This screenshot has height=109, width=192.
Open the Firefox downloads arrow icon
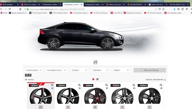pos(174,9)
